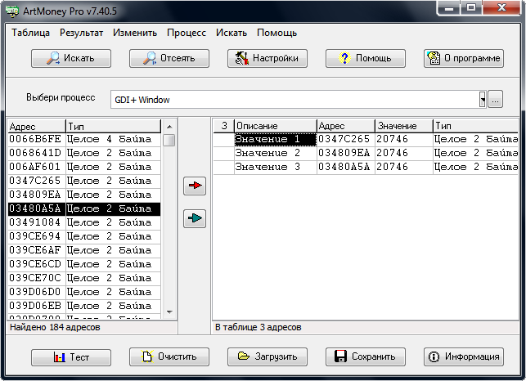The width and height of the screenshot is (526, 381).
Task: Click address cell 03480A5A in the right table
Action: 345,167
